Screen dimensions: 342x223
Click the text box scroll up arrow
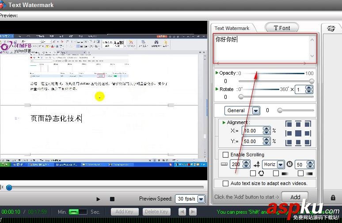coord(312,40)
